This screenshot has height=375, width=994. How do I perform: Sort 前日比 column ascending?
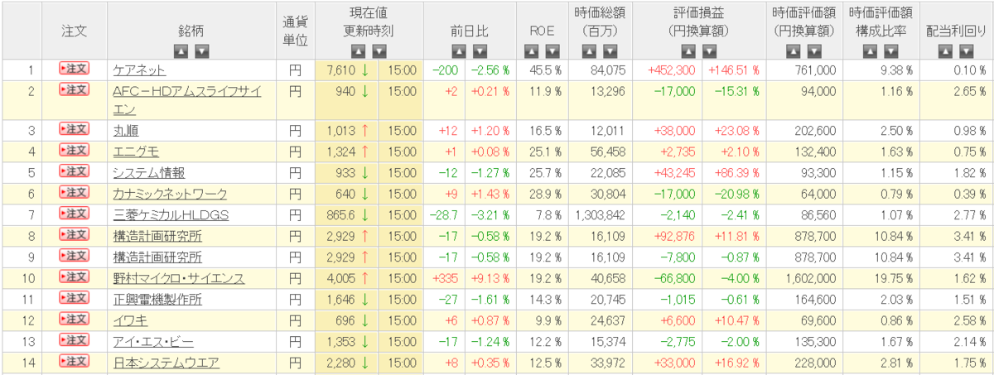459,51
